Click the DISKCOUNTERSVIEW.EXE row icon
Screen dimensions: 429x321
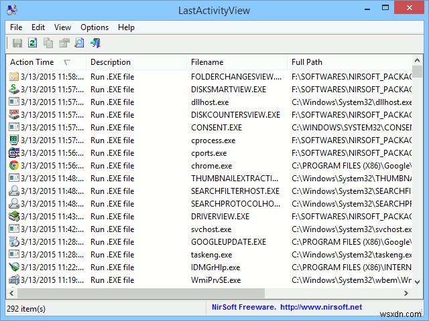[x=13, y=114]
